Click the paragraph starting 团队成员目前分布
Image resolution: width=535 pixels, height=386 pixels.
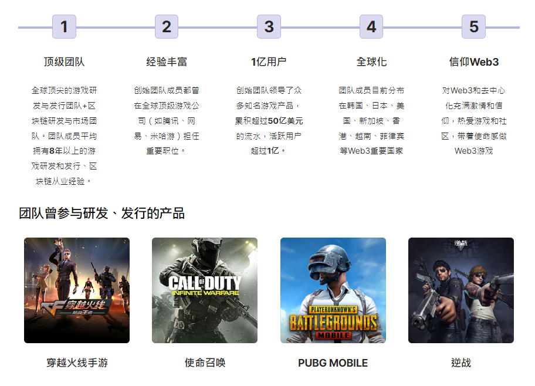pos(371,120)
